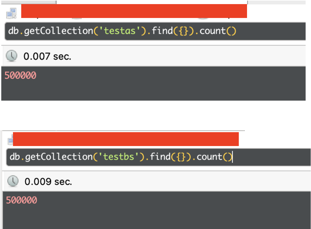Click redacted connection bar above testbs query
The image size is (311, 229).
click(x=126, y=139)
